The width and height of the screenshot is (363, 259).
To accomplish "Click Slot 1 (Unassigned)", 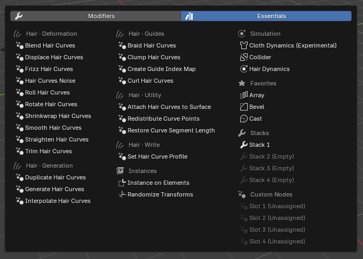I will tap(277, 206).
